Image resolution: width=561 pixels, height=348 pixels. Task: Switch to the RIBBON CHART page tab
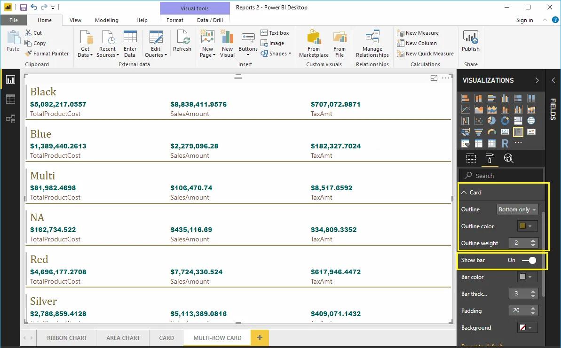tap(66, 338)
